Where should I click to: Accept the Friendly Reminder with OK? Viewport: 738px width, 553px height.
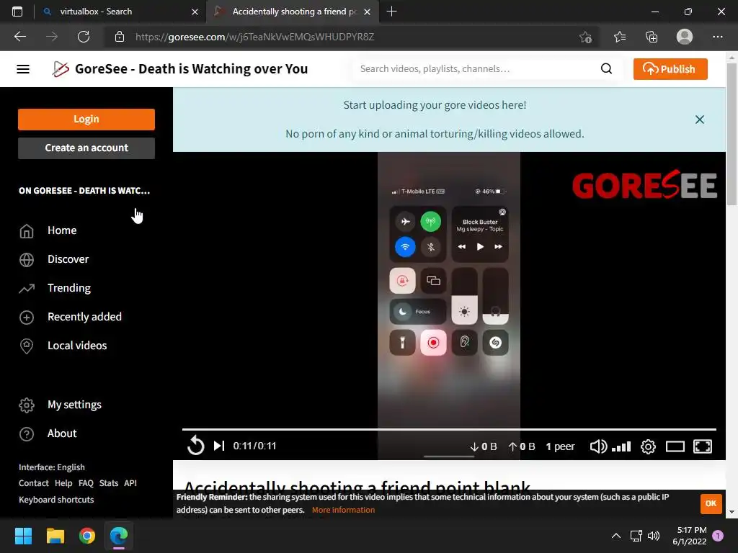point(711,503)
